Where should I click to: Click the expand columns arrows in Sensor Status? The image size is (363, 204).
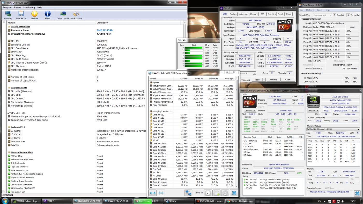click(153, 193)
